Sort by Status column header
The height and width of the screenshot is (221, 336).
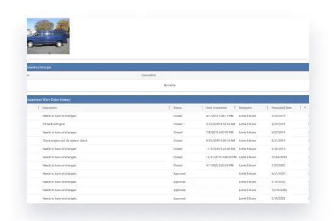pos(177,107)
